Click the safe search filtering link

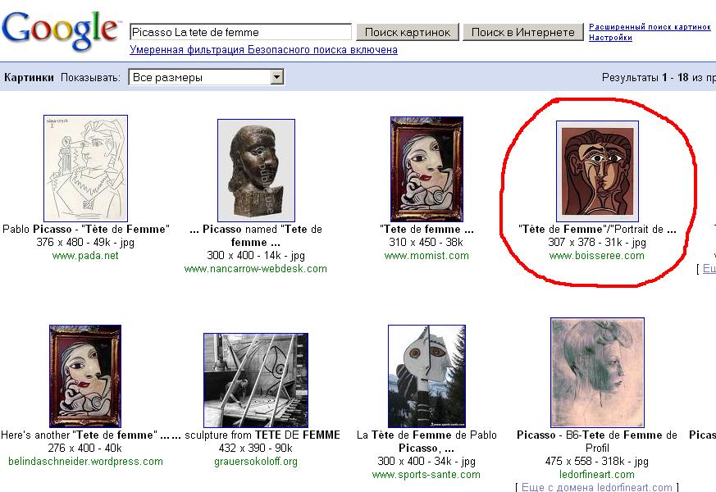tap(263, 50)
